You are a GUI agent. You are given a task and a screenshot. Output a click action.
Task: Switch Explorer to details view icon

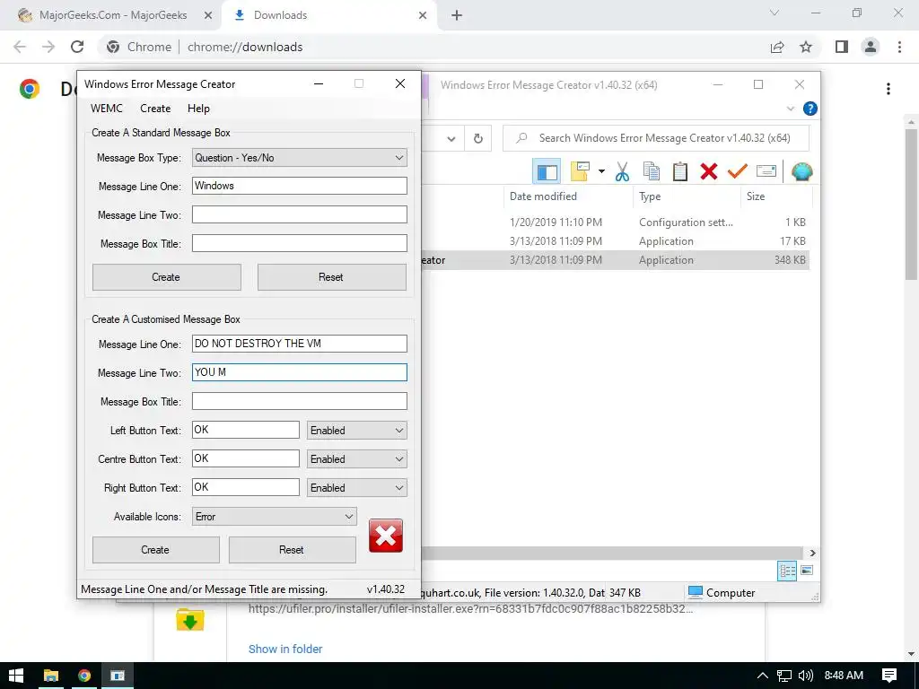click(787, 570)
